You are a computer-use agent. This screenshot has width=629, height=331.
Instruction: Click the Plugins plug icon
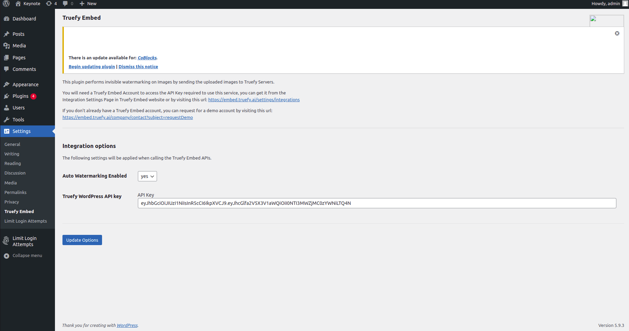(6, 96)
